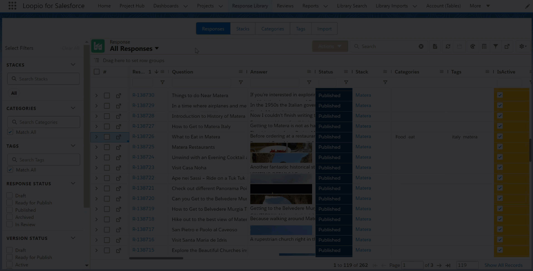Click the Actions button
Image resolution: width=533 pixels, height=271 pixels.
(330, 46)
